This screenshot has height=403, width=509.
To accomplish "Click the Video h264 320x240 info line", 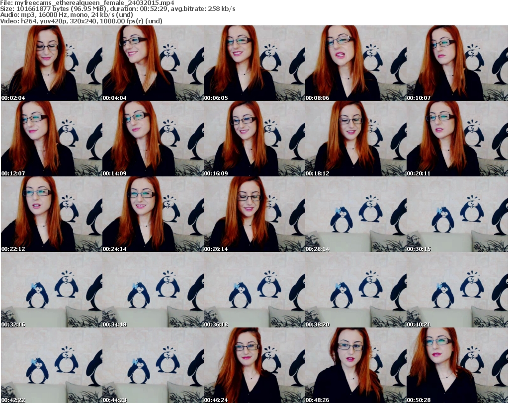I will (x=81, y=21).
